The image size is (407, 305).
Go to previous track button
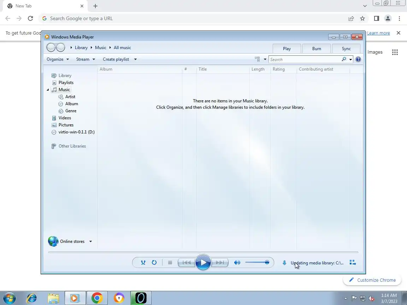click(187, 263)
